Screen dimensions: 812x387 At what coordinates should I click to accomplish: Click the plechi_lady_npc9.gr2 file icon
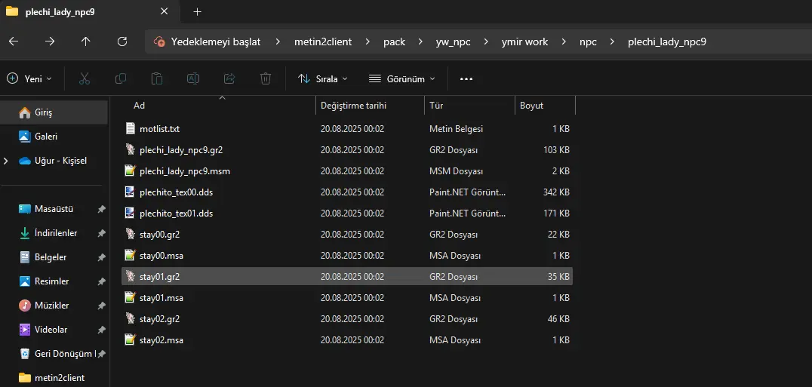[x=130, y=150]
